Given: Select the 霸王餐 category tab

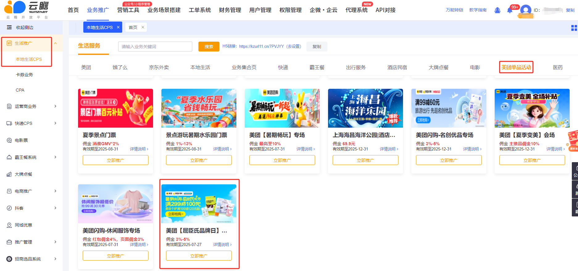Looking at the screenshot, I should (x=317, y=67).
